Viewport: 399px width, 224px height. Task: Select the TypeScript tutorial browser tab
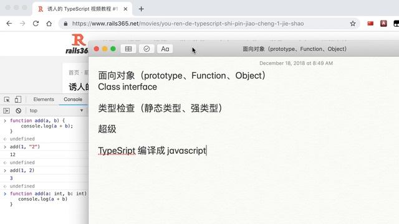82,9
